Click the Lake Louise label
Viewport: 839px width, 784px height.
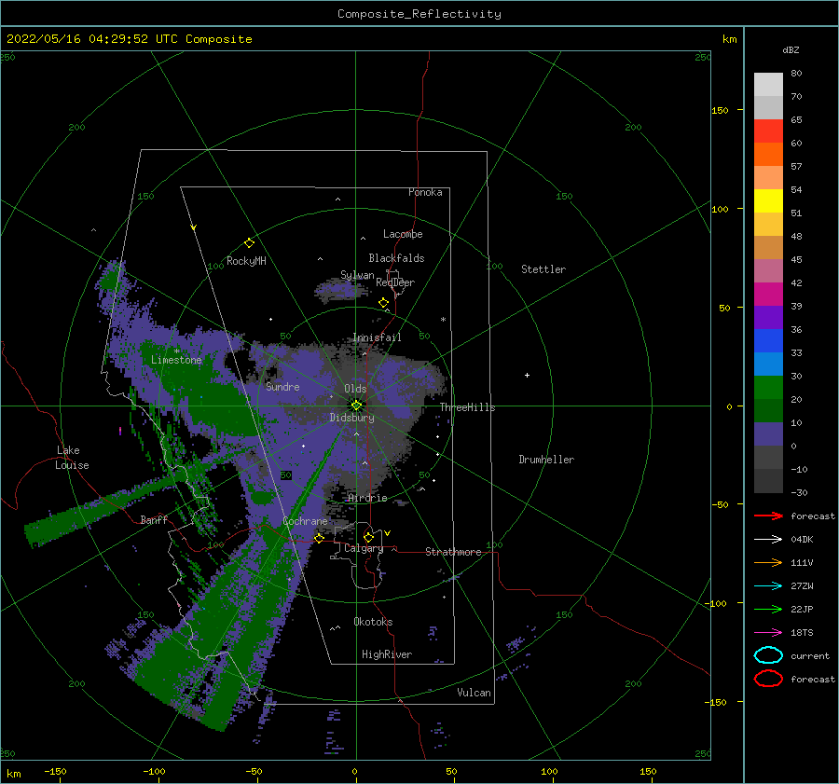(x=72, y=458)
